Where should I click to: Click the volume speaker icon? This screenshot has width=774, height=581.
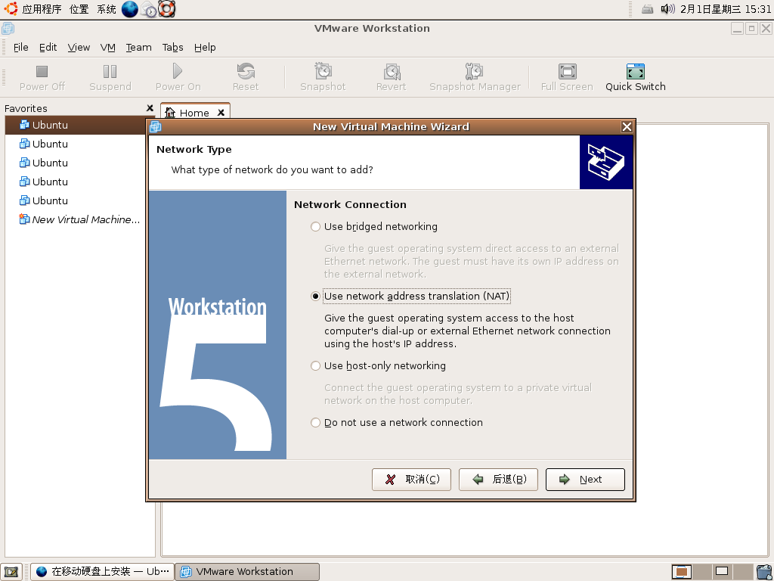667,9
